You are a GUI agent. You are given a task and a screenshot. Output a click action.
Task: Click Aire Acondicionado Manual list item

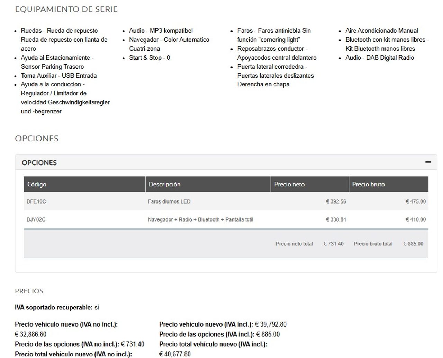[x=382, y=31]
